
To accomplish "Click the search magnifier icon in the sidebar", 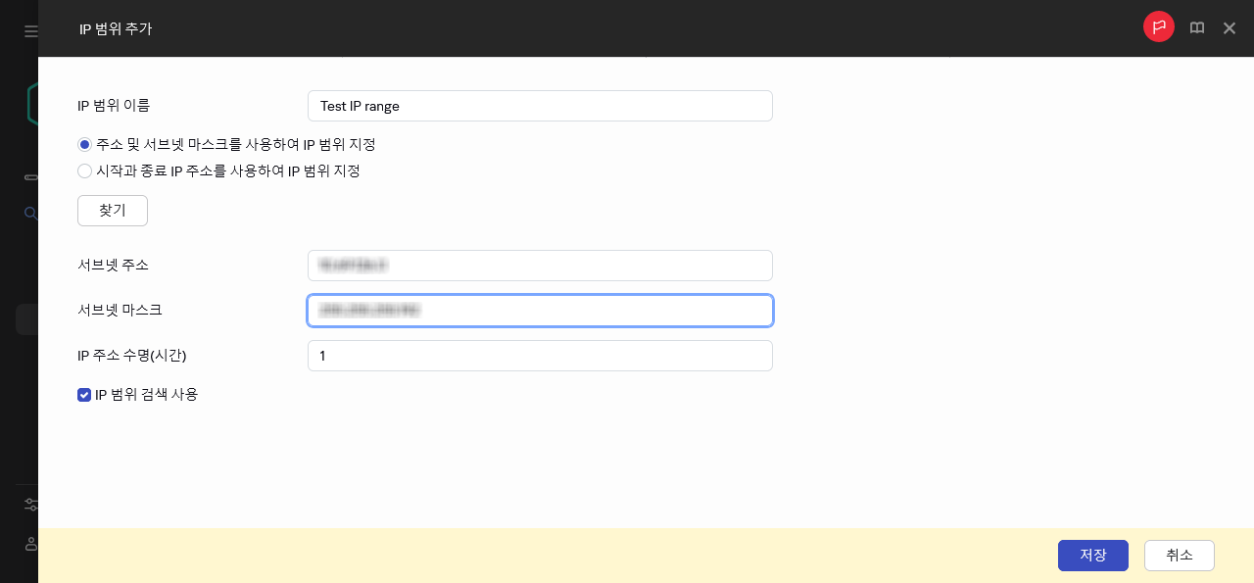I will coord(31,213).
